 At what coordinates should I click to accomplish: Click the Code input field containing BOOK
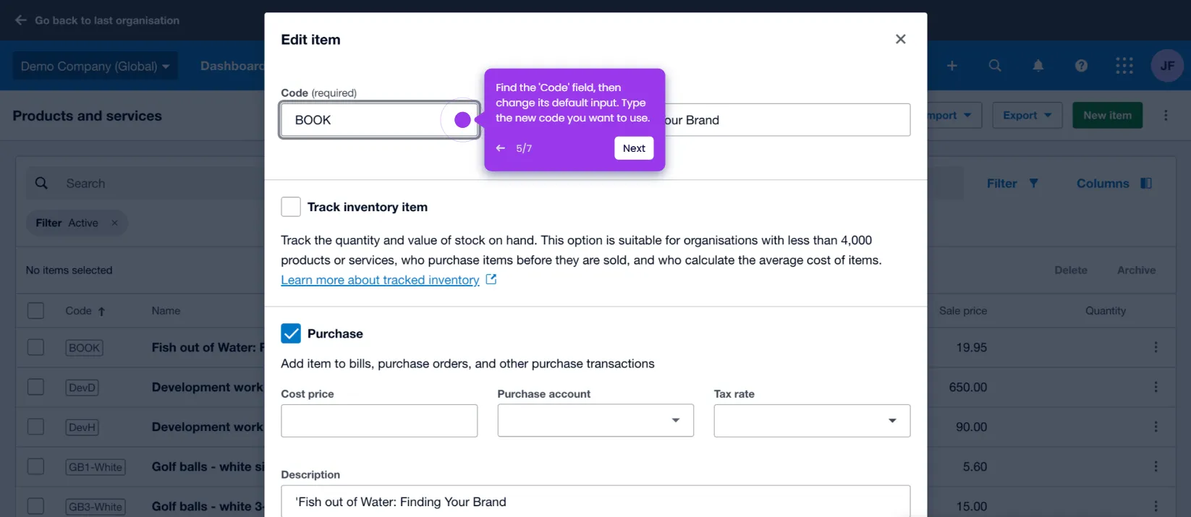(379, 120)
